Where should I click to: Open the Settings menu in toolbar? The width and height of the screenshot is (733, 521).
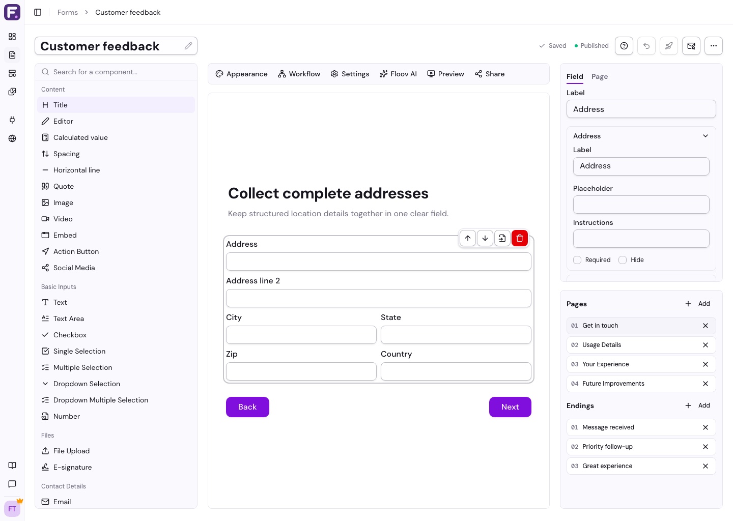coord(350,74)
